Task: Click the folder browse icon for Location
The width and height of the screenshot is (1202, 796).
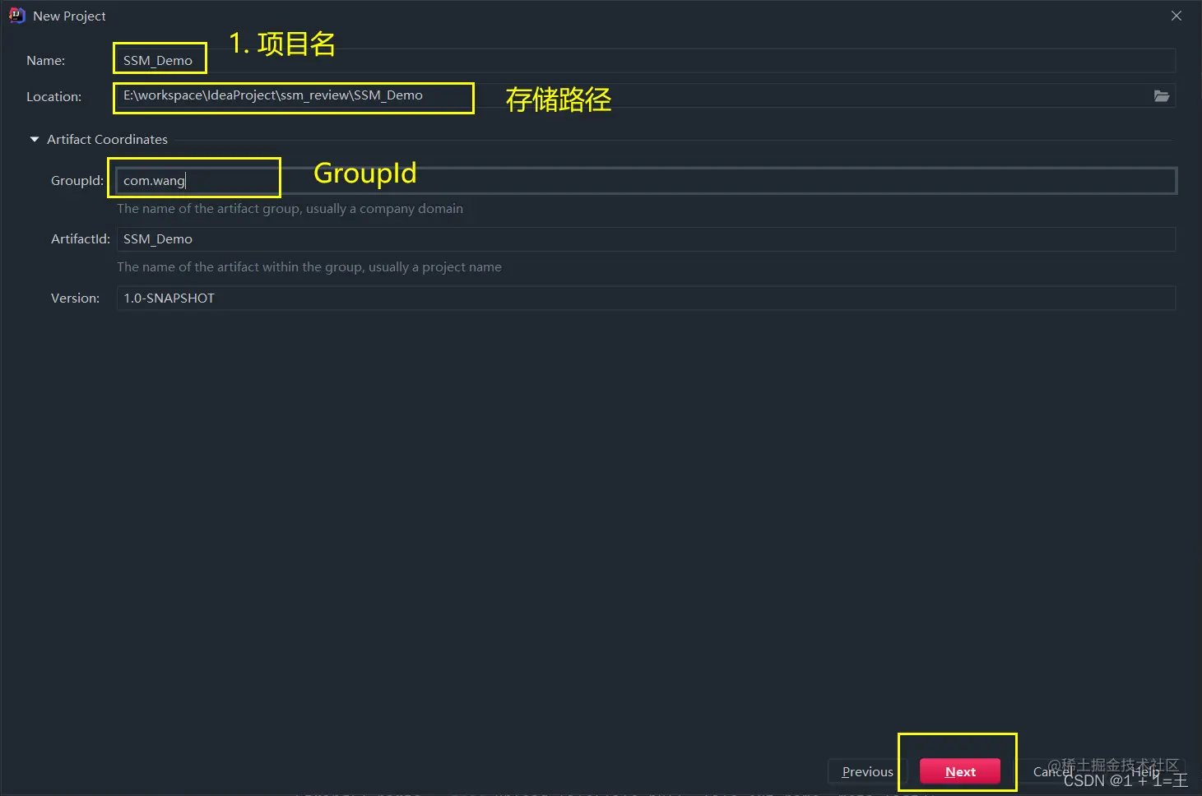Action: point(1161,96)
